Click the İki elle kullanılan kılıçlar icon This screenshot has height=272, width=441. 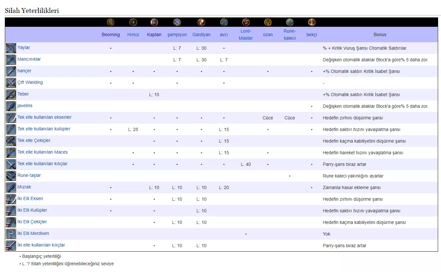[11, 246]
